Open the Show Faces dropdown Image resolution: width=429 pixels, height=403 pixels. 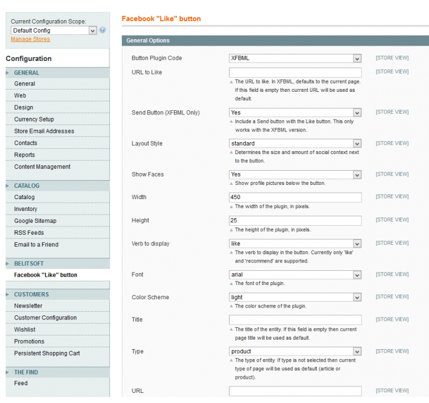(295, 174)
